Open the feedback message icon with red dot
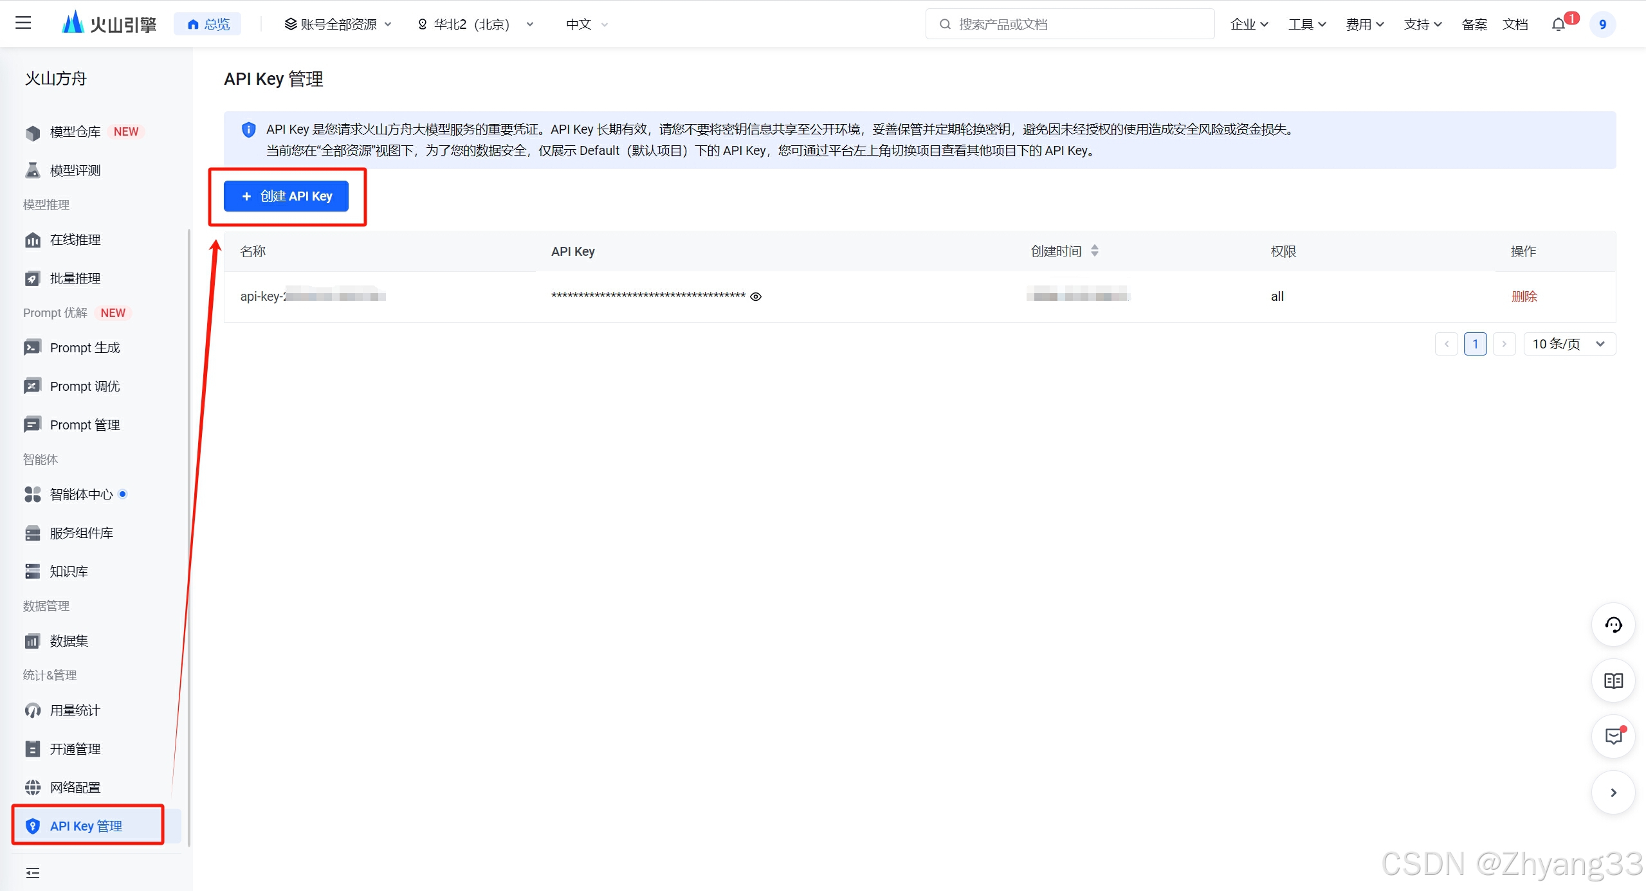 (x=1613, y=737)
